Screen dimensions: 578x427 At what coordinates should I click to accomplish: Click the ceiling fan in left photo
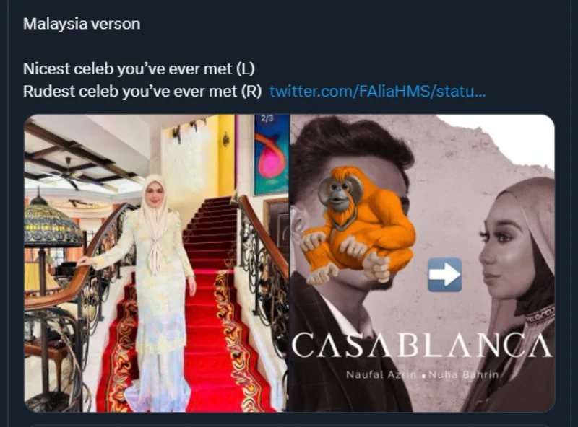coord(68,173)
